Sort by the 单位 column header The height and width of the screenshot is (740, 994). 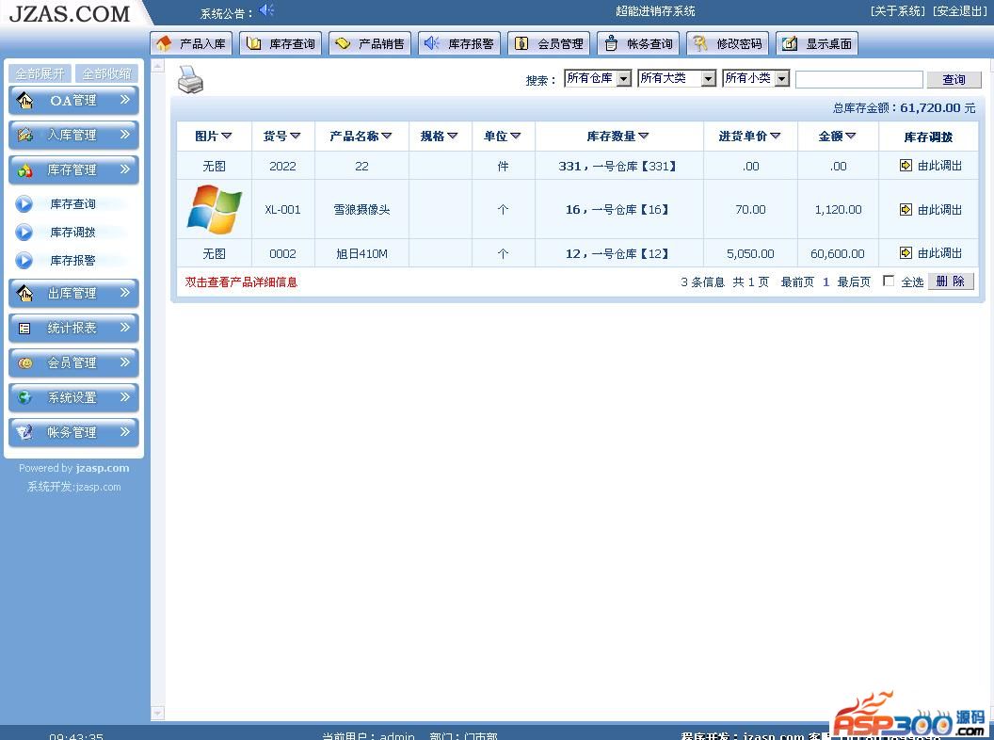(x=502, y=136)
